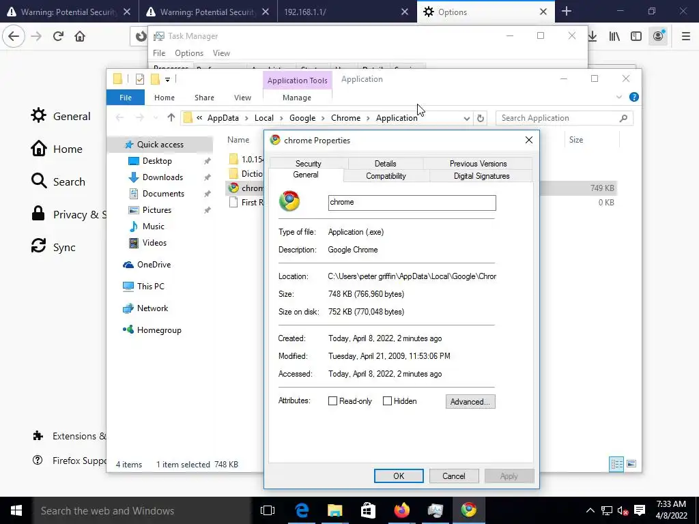Open File tab in Explorer ribbon
699x524 pixels.
(126, 97)
